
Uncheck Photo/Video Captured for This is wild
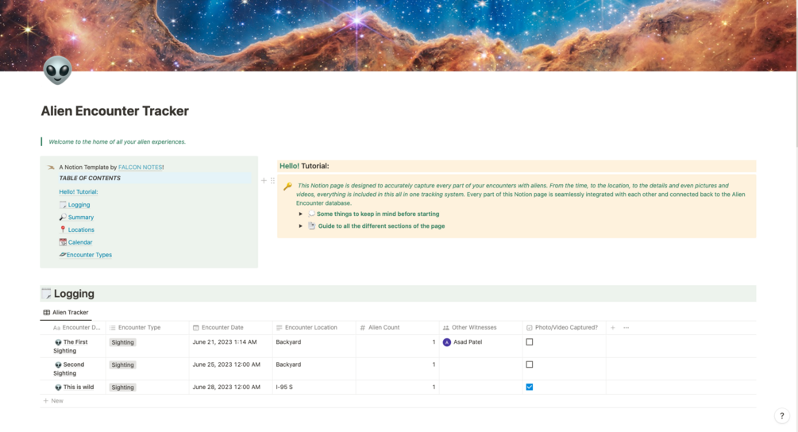click(x=530, y=387)
